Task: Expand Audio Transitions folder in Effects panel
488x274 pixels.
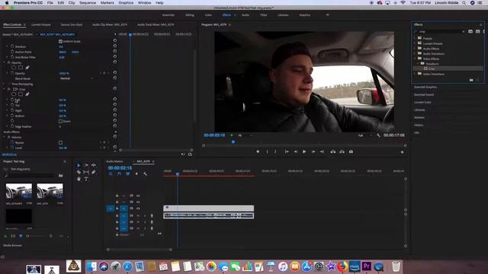Action: (415, 53)
